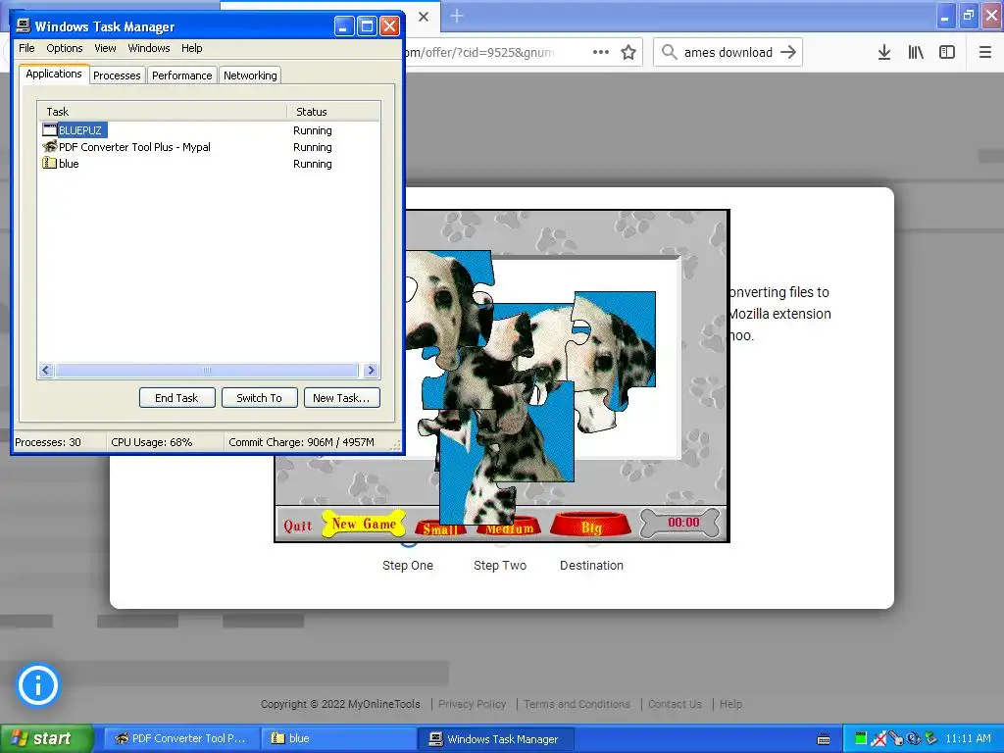Sort by the Task column header
Screen dimensions: 1004x753
tap(163, 112)
